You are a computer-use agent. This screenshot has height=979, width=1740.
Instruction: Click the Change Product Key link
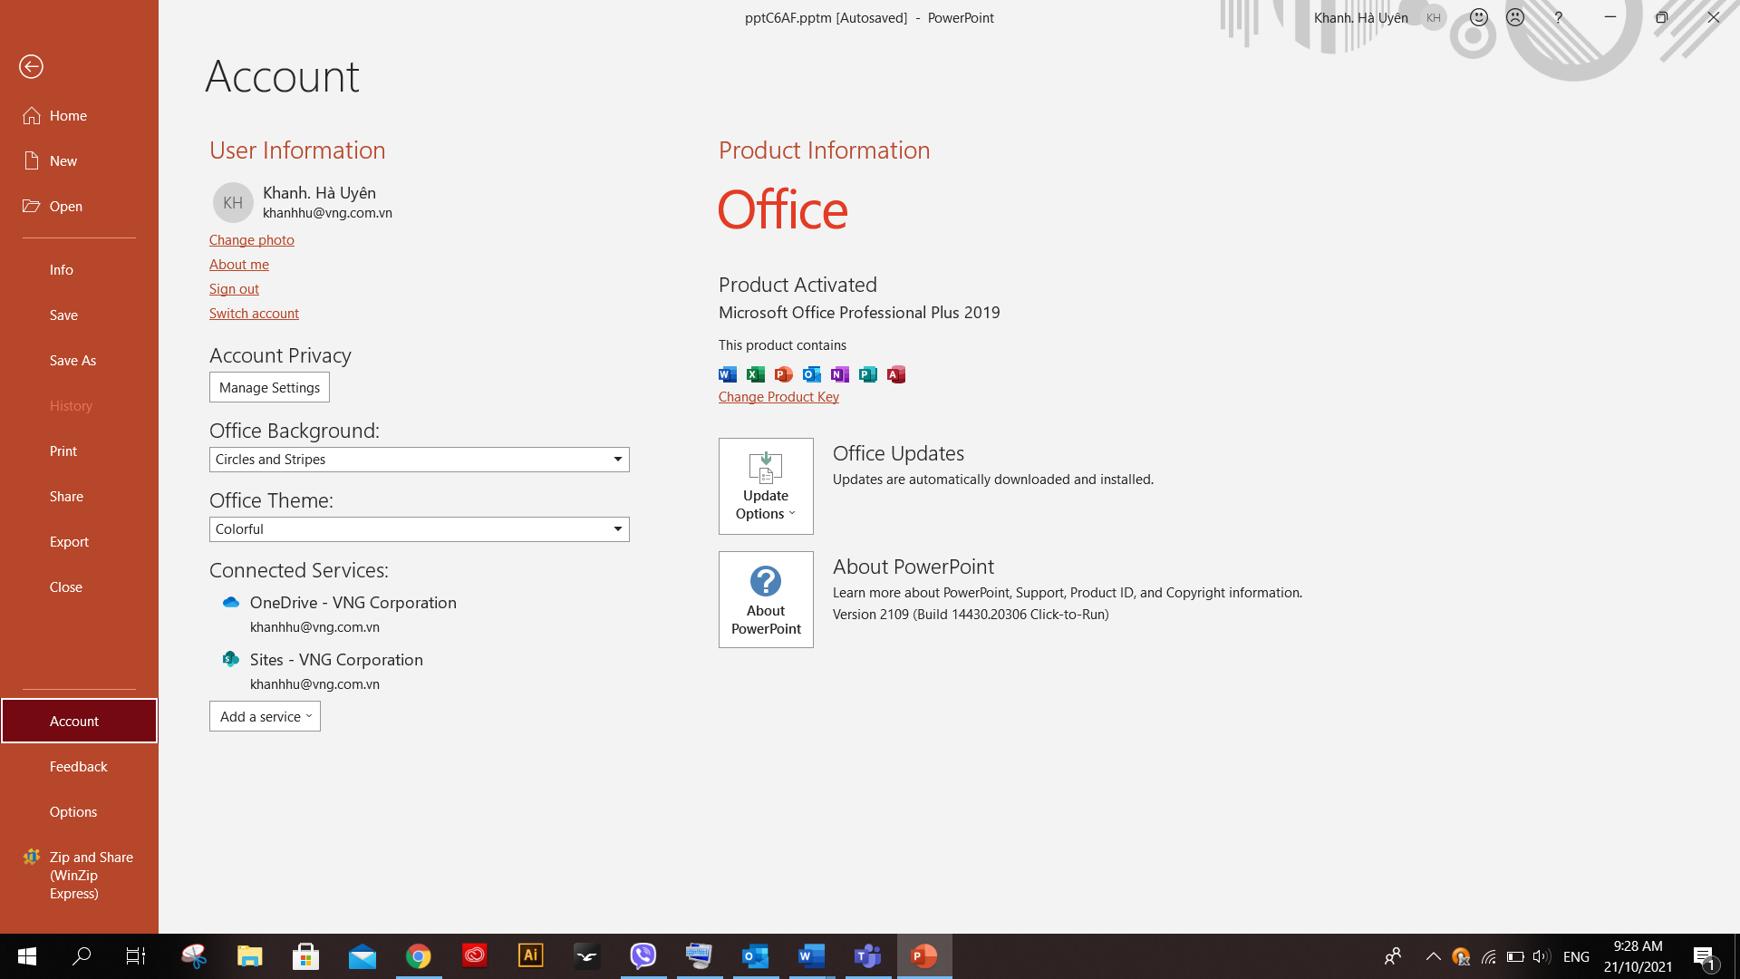778,396
